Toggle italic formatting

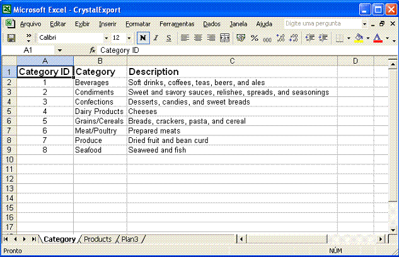click(156, 38)
